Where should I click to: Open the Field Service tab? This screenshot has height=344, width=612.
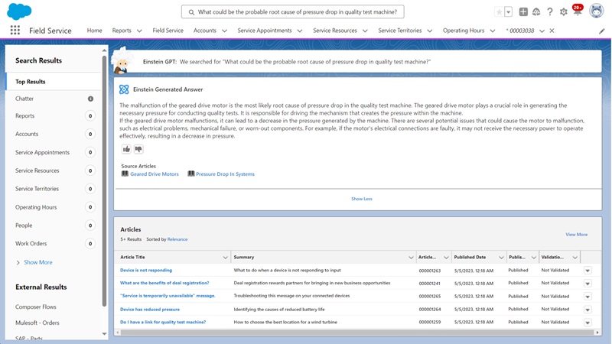168,31
